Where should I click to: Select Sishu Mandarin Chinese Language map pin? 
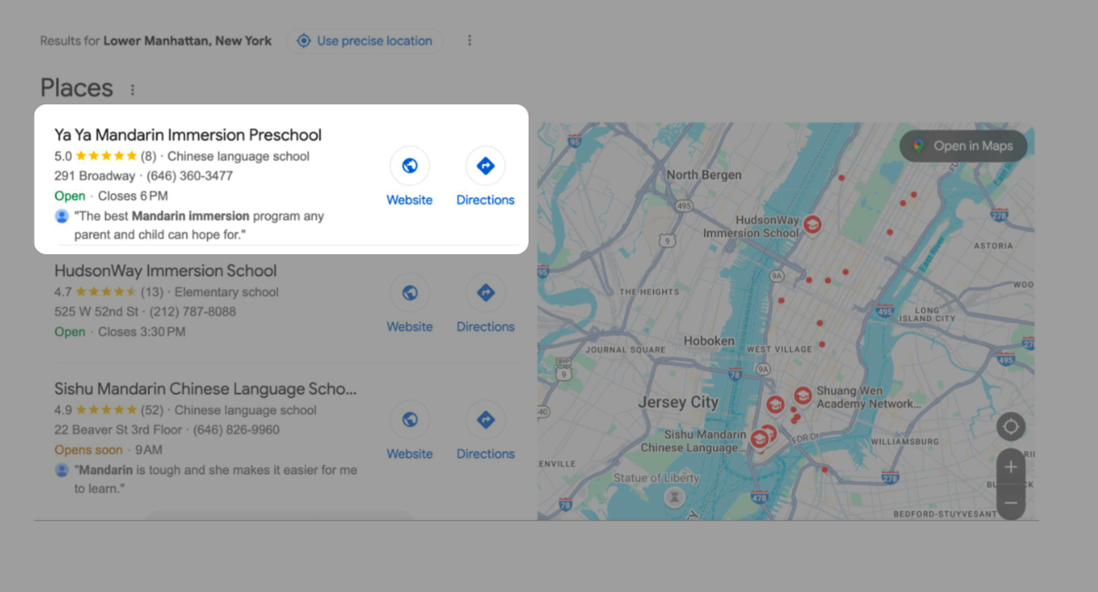[x=759, y=439]
